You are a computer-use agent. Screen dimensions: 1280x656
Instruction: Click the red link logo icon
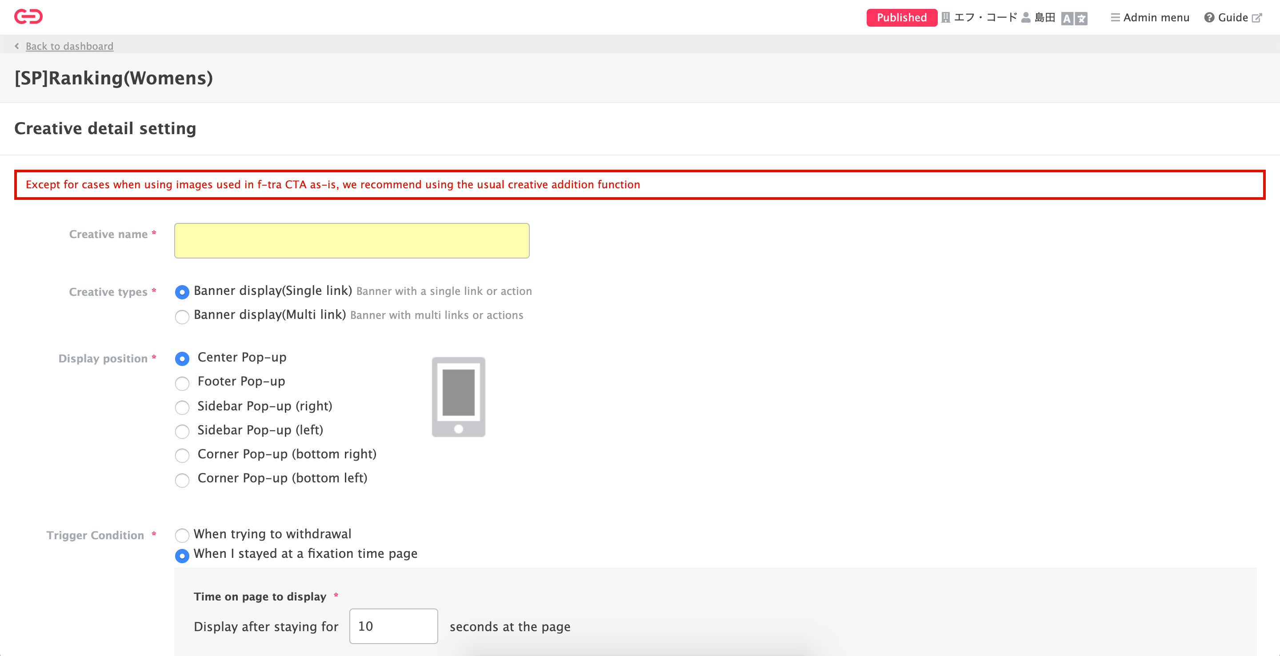pos(28,17)
